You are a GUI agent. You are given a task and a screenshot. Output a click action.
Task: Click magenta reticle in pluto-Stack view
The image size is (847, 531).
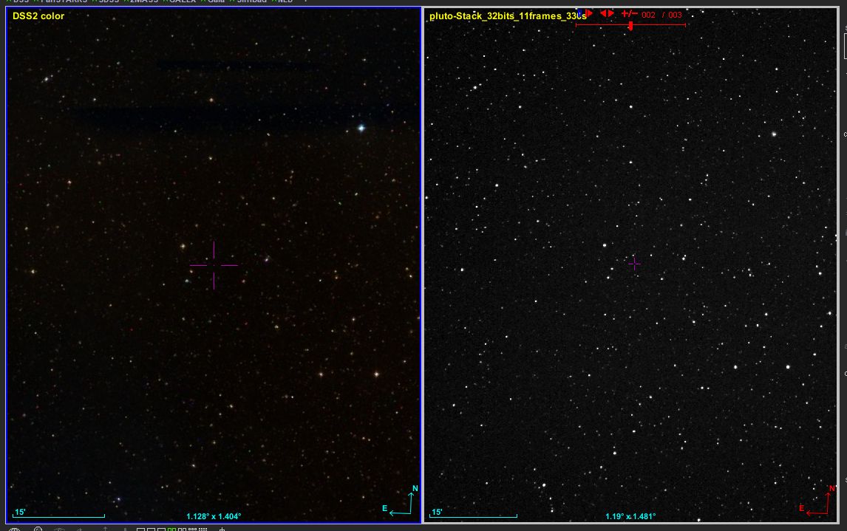(x=634, y=263)
